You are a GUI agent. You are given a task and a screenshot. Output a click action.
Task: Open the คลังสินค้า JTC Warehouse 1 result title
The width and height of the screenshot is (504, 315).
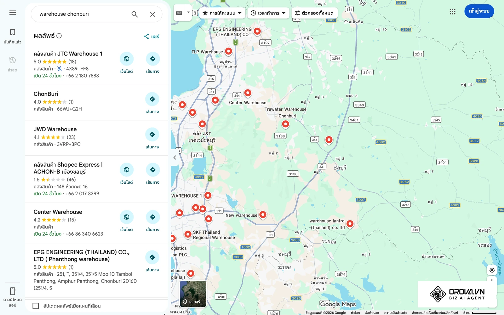click(x=68, y=54)
